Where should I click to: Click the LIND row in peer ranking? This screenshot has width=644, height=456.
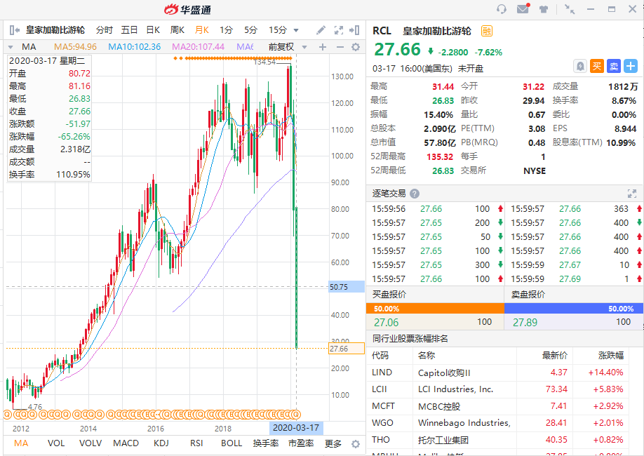tap(498, 373)
